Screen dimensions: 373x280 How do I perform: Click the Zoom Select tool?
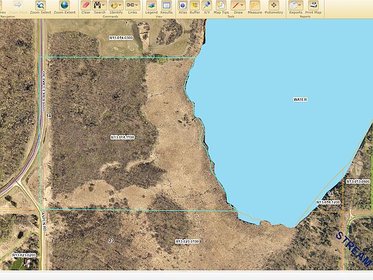41,7
